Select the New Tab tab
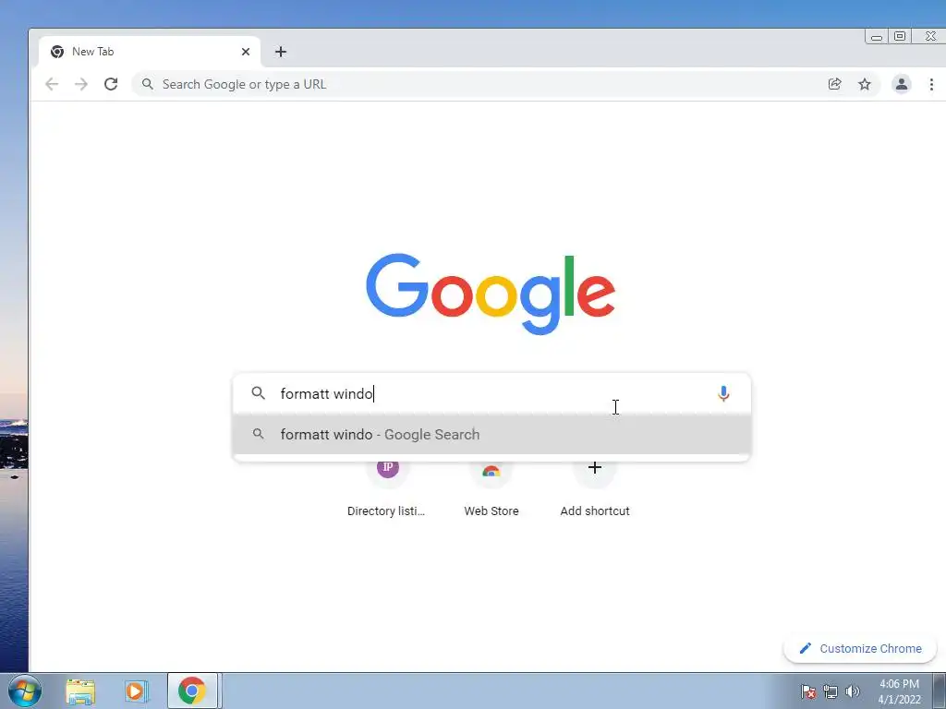The image size is (946, 709). click(150, 52)
